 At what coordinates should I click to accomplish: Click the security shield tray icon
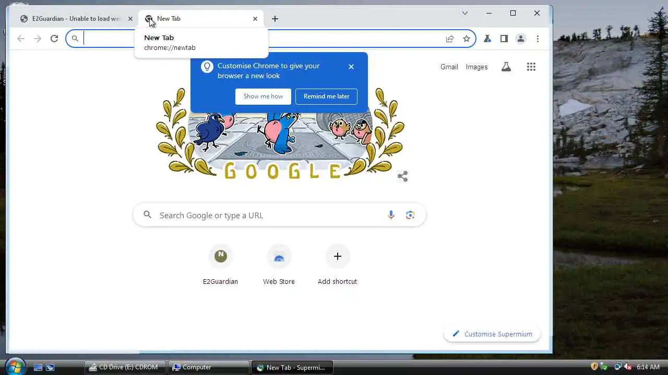[594, 367]
